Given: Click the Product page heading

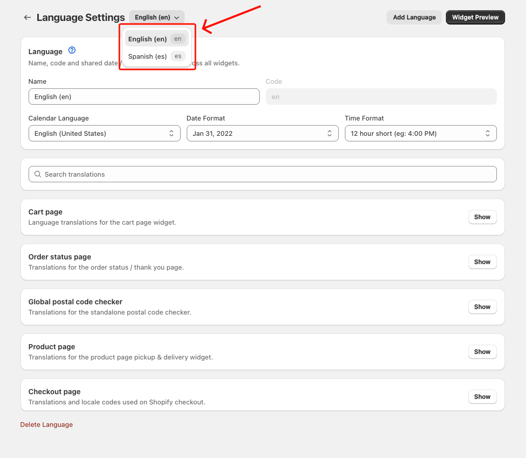Looking at the screenshot, I should tap(52, 347).
